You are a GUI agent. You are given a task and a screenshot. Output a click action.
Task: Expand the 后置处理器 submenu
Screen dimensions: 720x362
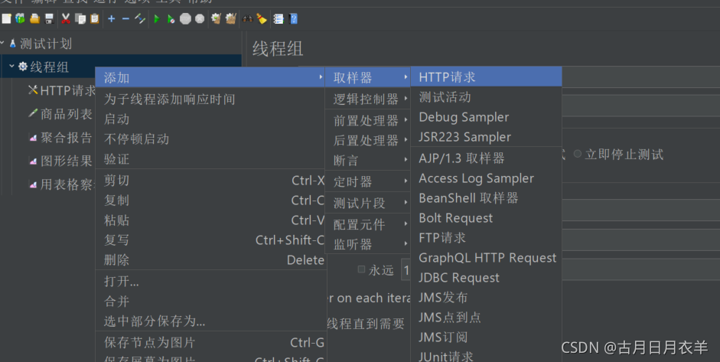(x=367, y=140)
